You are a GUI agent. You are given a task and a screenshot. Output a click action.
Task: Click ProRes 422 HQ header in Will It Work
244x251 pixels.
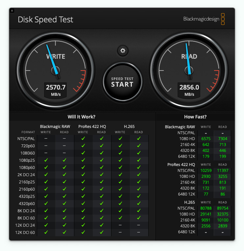click(x=92, y=127)
